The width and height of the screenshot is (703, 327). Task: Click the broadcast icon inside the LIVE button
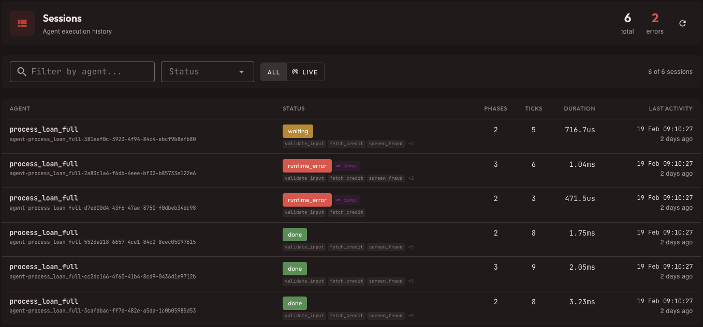[296, 72]
